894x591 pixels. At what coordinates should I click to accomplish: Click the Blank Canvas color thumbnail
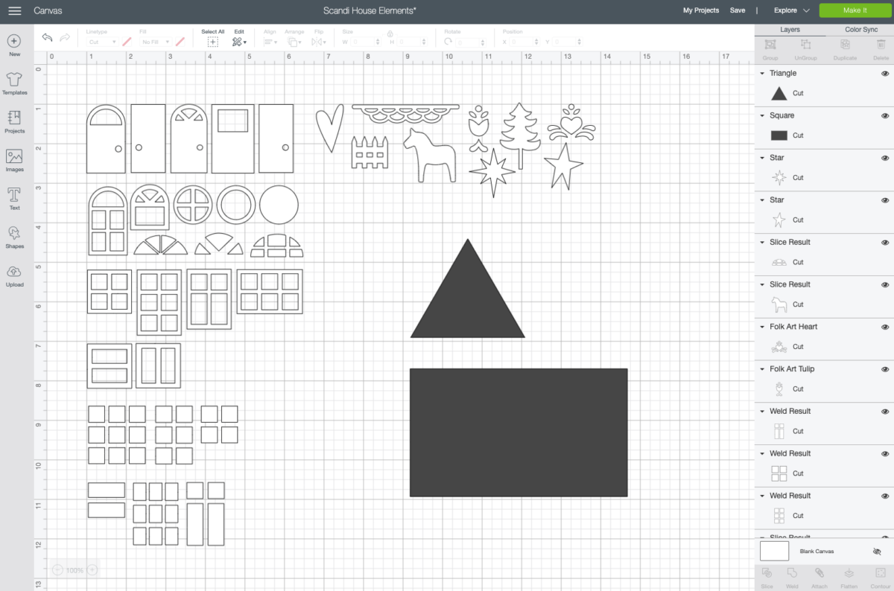tap(774, 551)
